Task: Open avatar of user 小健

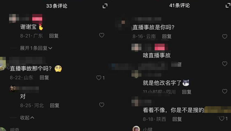Action: (x=136, y=129)
